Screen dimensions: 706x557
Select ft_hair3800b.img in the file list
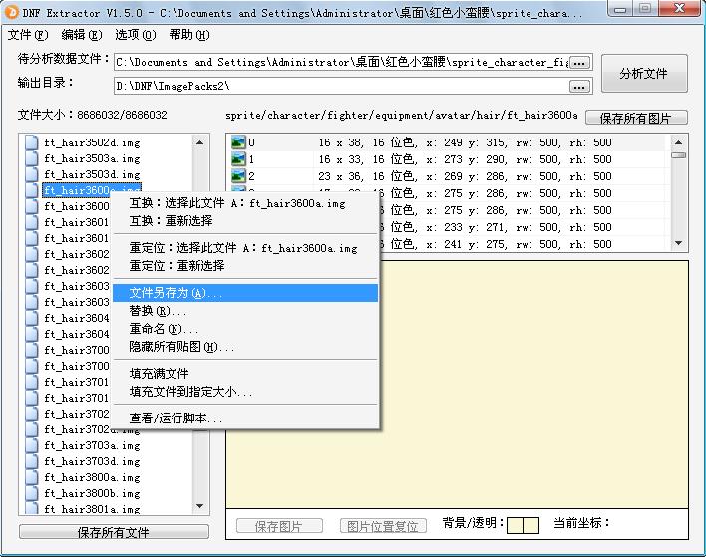[92, 493]
